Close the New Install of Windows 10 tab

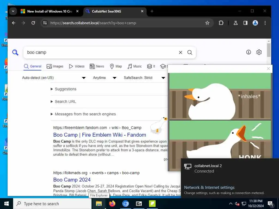pos(77,11)
